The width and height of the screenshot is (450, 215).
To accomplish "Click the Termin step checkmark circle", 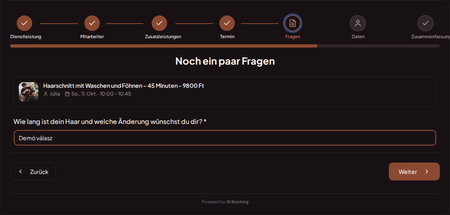I will tap(227, 23).
